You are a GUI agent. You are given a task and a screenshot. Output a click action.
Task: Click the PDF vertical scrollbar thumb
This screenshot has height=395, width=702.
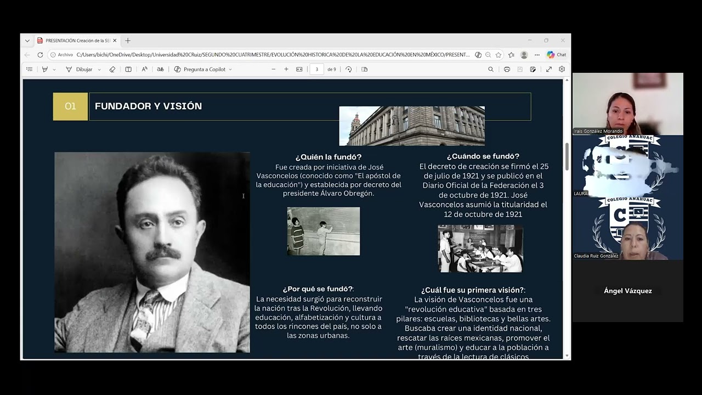pos(567,157)
